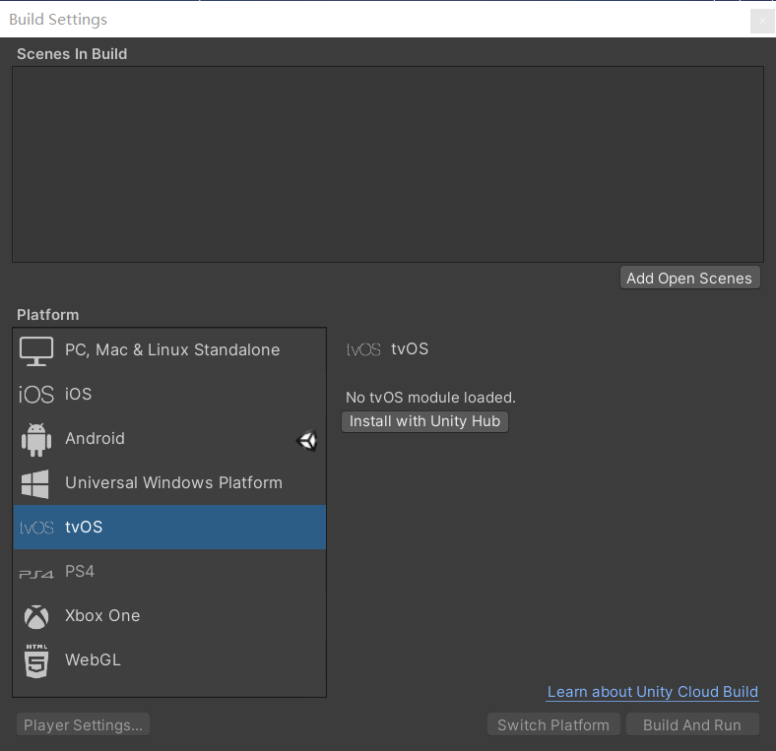The image size is (776, 751).
Task: Choose Universal Windows Platform entry
Action: click(x=169, y=483)
